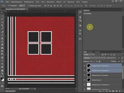Viewport: 124px width, 93px height.
Task: Select the Dodge tool
Action: (2, 54)
